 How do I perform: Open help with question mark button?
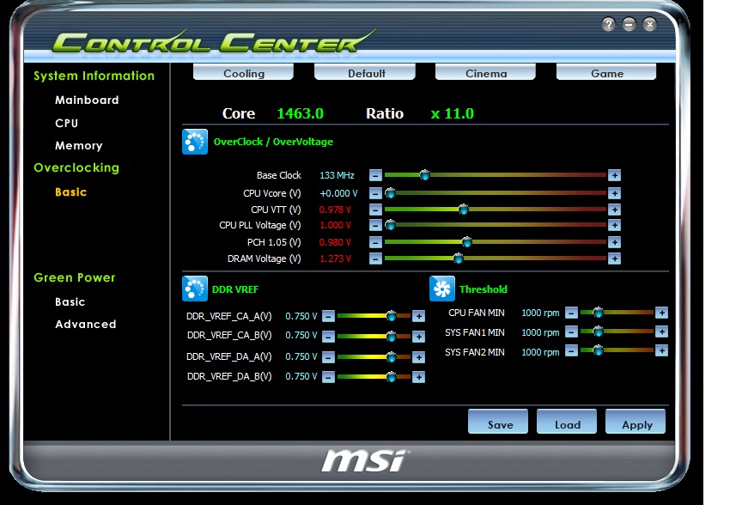point(609,24)
